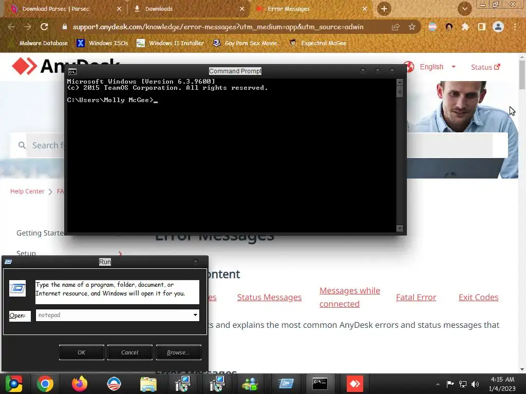The image size is (526, 394).
Task: Open Malware Database bookmark
Action: tap(39, 43)
